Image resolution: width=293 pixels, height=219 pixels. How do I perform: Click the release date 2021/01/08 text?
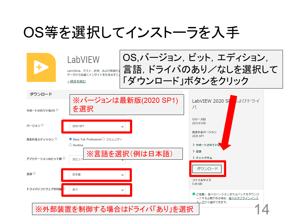pos(199,123)
